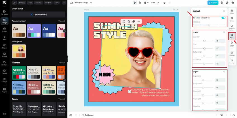Toggle AI color correction switch

[223, 18]
